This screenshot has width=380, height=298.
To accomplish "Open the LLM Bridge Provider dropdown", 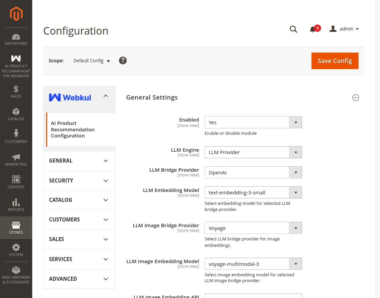I will tap(253, 172).
